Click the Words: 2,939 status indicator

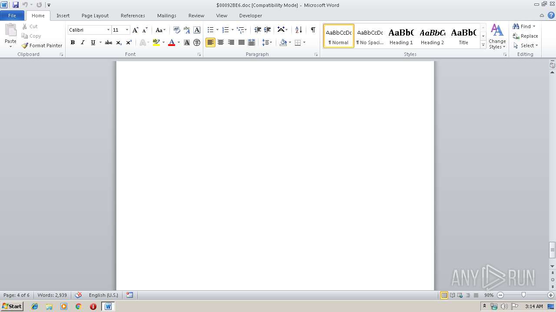(52, 295)
